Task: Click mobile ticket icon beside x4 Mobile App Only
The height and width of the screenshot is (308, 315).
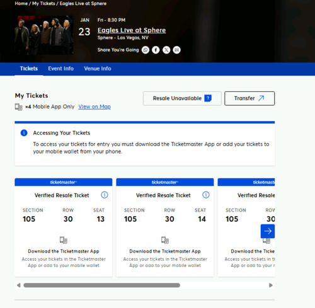Action: (x=18, y=107)
